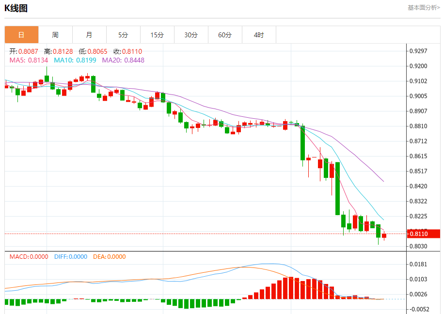Open the 5分 interval tab
Image resolution: width=443 pixels, height=314 pixels.
pos(123,35)
